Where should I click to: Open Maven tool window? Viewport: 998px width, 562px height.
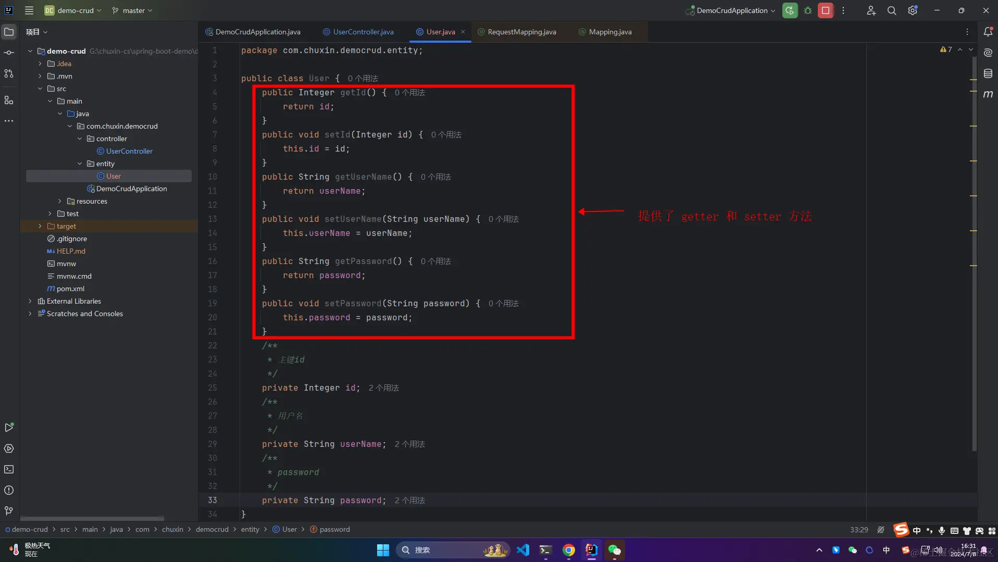[988, 94]
